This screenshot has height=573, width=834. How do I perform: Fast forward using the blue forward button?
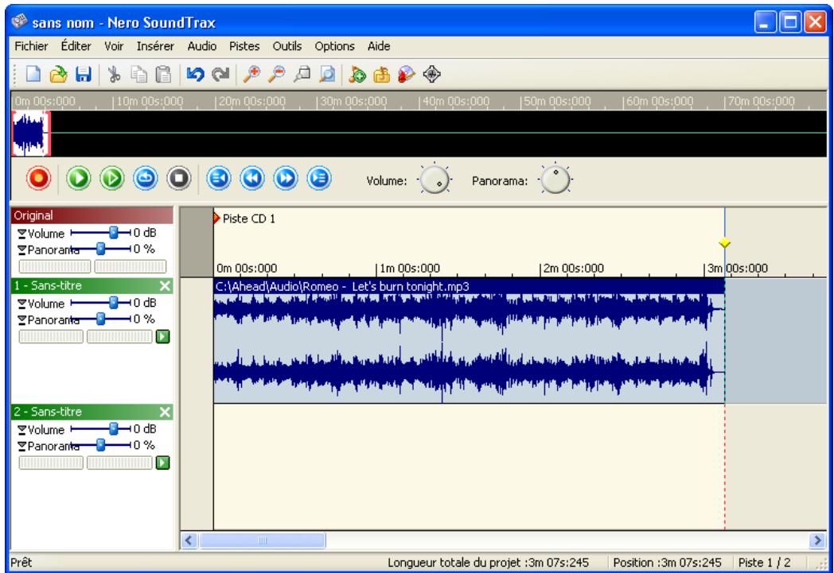point(286,178)
